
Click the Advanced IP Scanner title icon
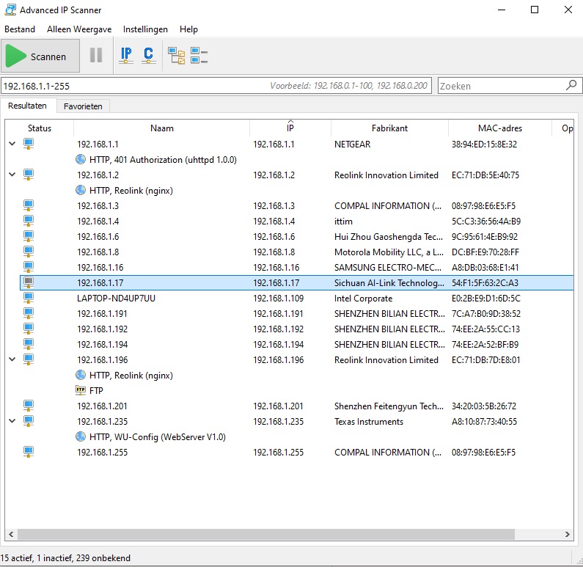coord(10,10)
